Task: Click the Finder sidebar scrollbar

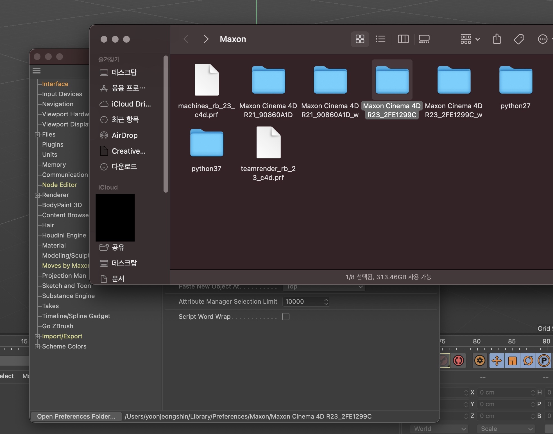Action: coord(166,124)
